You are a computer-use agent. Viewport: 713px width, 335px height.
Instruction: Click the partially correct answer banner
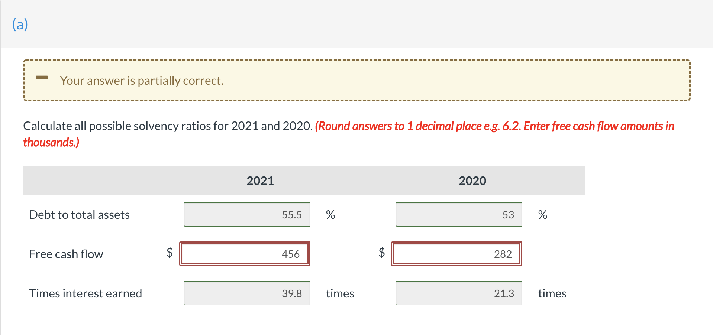(356, 80)
